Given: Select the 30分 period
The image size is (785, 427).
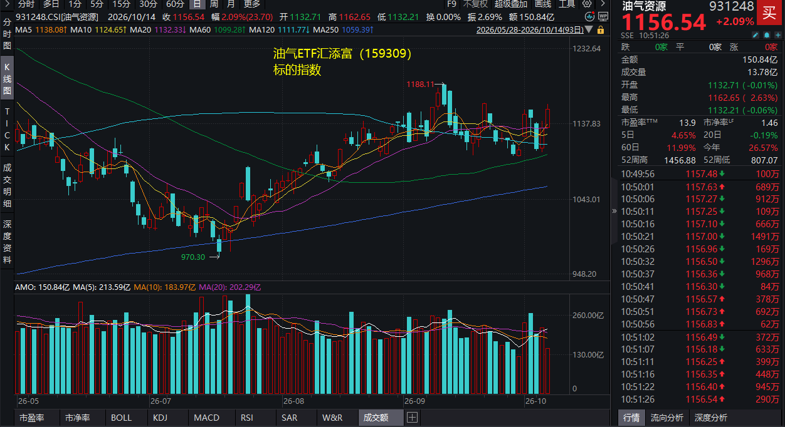Looking at the screenshot, I should 148,4.
